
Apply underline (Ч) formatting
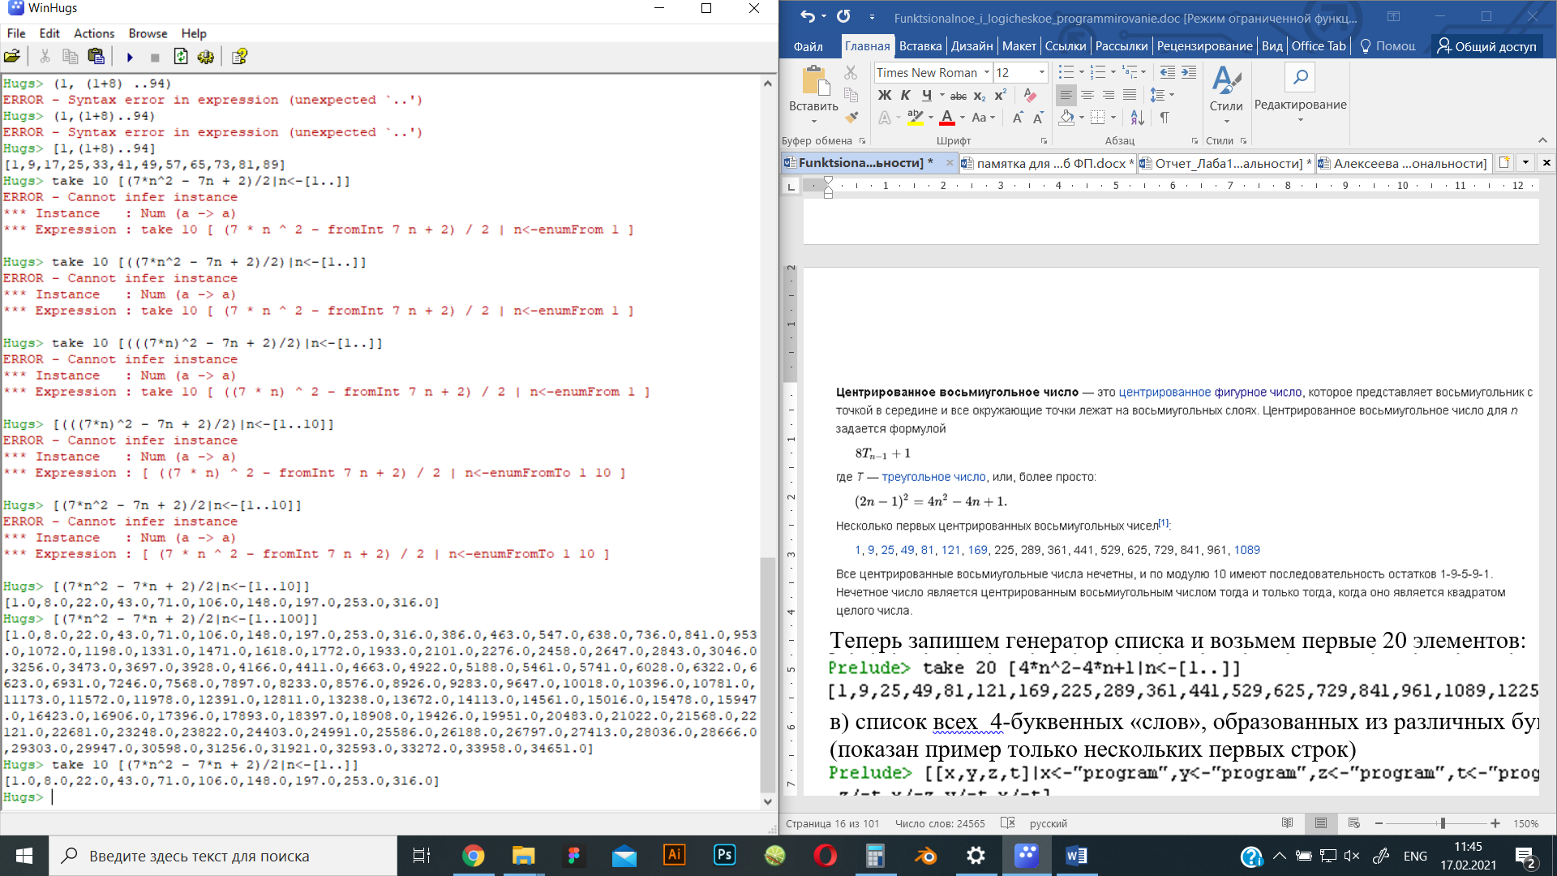(927, 96)
